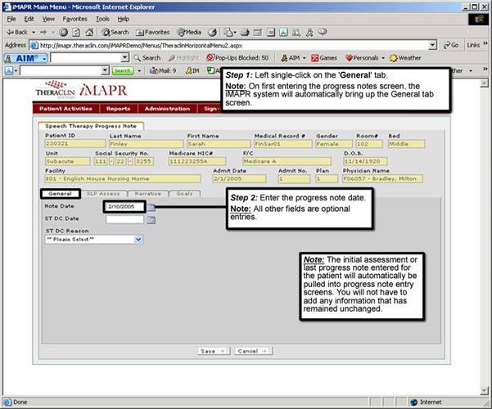Switch to the Narrative tab
492x409 pixels.
point(147,194)
